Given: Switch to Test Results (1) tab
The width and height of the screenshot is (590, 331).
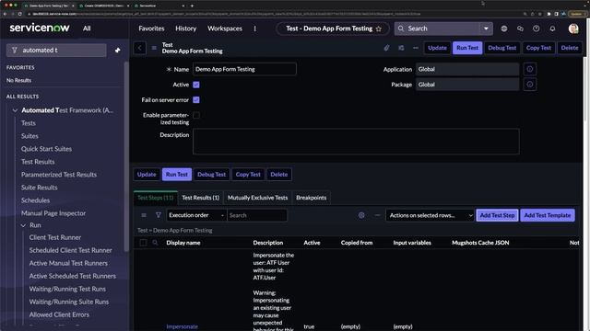Looking at the screenshot, I should click(x=201, y=198).
